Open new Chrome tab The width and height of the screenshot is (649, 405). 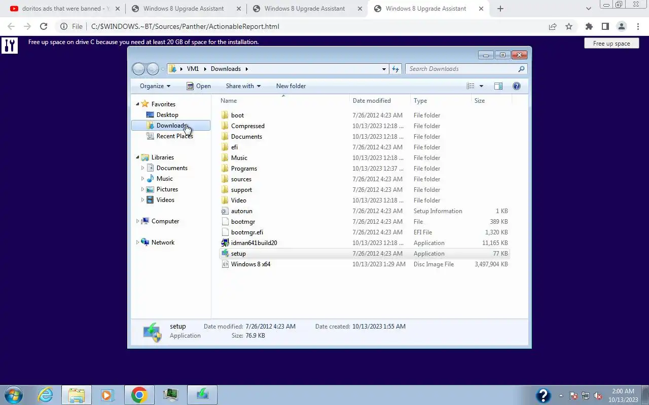pos(500,9)
